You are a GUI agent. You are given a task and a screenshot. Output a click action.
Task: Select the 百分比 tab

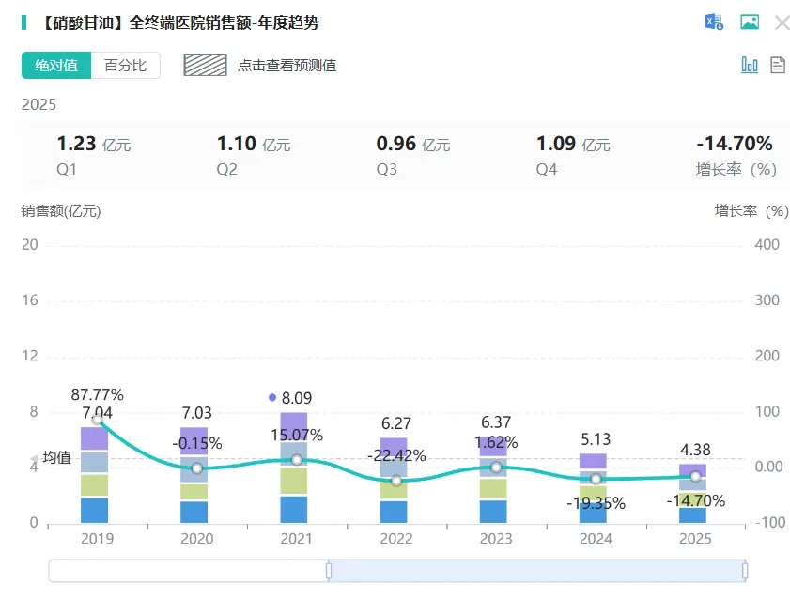tap(125, 65)
